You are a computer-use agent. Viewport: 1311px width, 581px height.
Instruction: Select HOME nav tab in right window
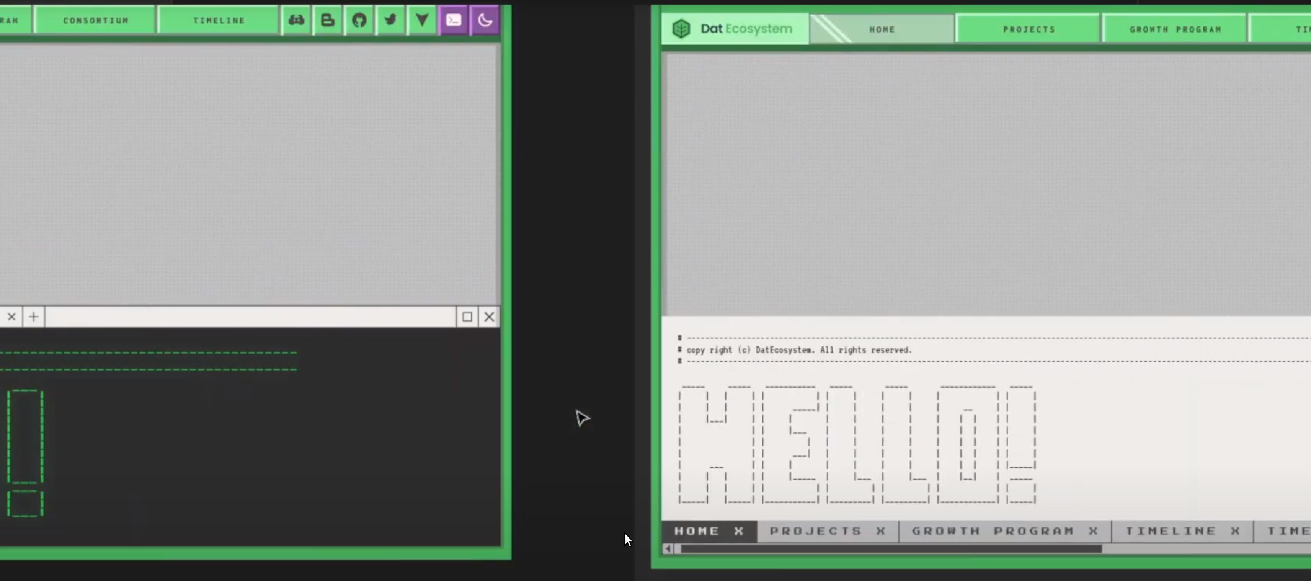[x=882, y=29]
